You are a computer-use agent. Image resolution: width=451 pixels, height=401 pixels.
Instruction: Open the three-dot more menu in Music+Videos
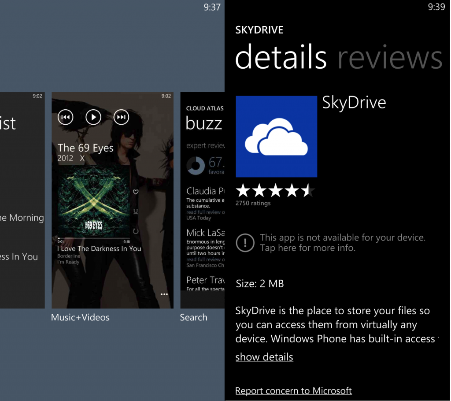click(164, 294)
